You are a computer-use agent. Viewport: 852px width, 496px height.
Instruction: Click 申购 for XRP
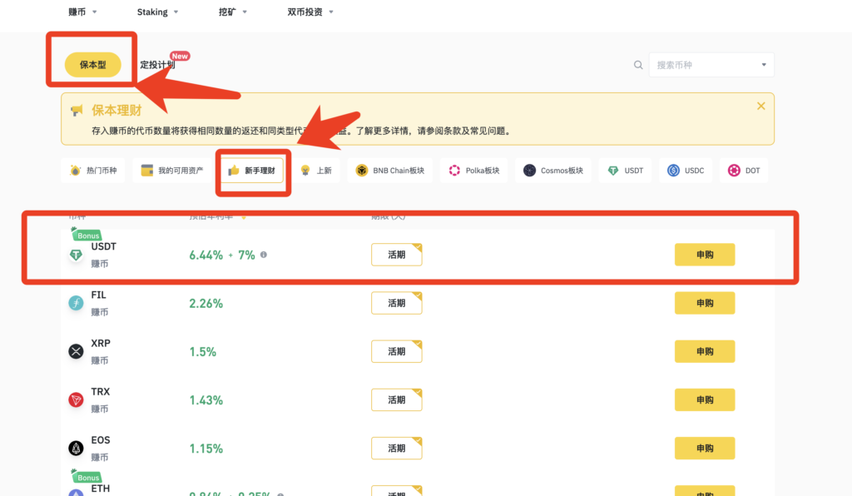pos(705,351)
